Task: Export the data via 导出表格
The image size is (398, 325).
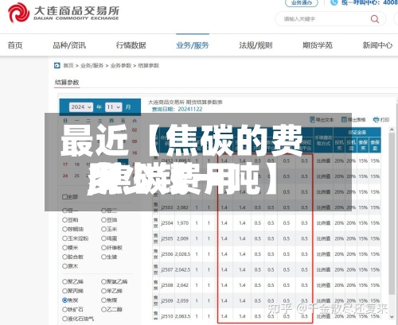Action: [x=353, y=120]
